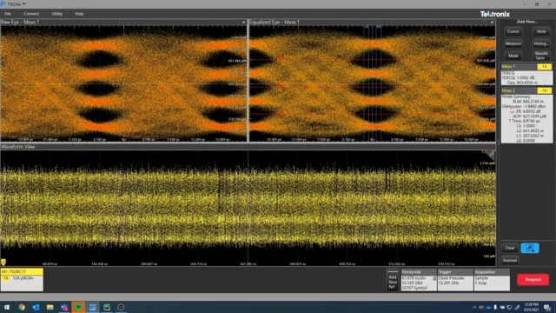Click the Windows Start button
The image size is (556, 313).
point(7,307)
